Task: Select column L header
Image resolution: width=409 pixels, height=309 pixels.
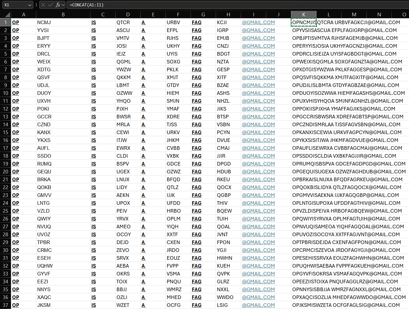Action: click(x=329, y=14)
